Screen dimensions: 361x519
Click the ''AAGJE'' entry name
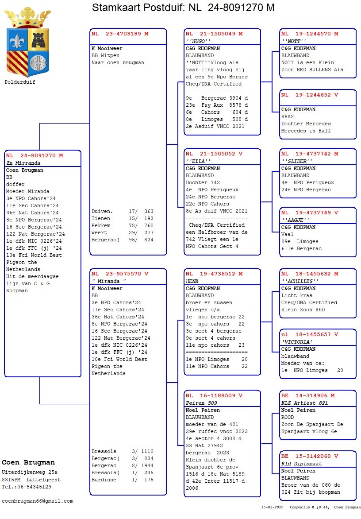295,220
